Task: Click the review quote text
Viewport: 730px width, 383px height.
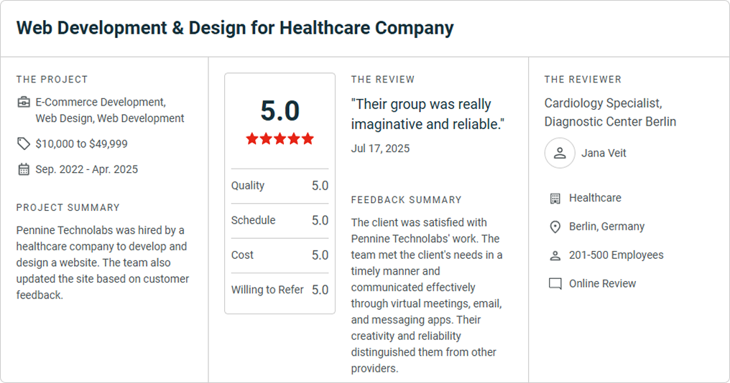Action: [428, 114]
